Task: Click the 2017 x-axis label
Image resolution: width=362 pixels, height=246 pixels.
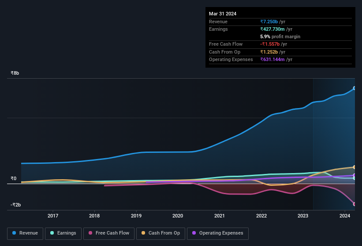Action: tap(53, 216)
